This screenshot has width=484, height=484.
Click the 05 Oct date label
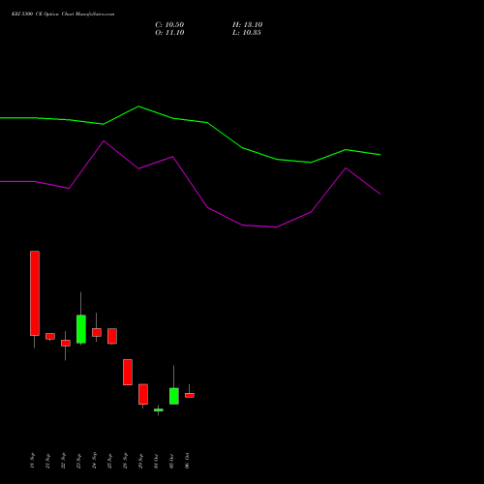pos(171,461)
